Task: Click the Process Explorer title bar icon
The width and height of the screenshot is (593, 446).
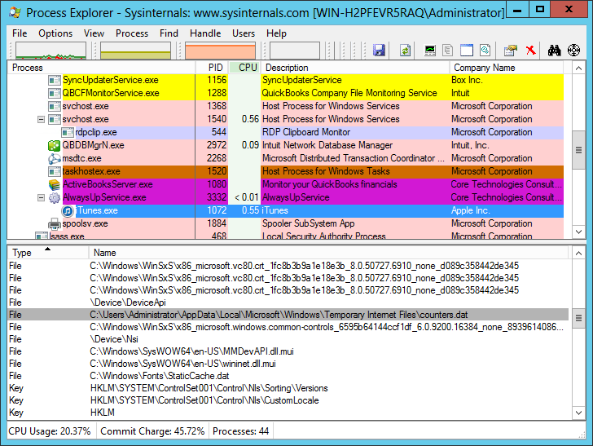Action: (x=15, y=12)
